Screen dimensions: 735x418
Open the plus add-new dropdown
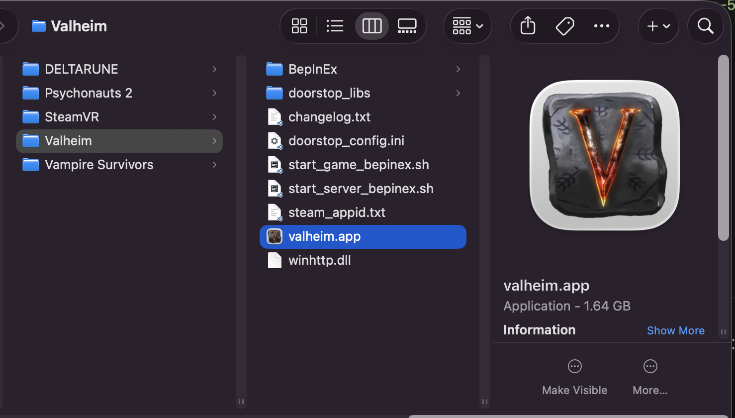click(x=658, y=26)
